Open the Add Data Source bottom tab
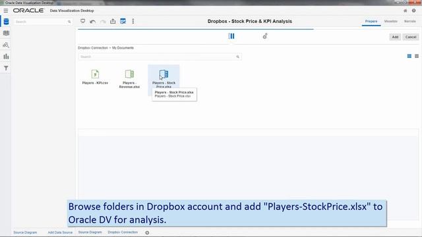This screenshot has height=237, width=422. pyautogui.click(x=60, y=232)
